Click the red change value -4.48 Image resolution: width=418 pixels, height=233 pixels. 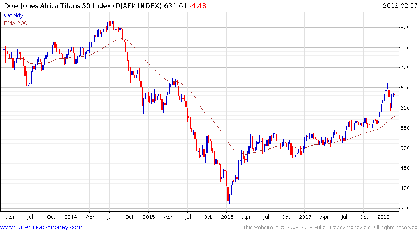tap(198, 6)
